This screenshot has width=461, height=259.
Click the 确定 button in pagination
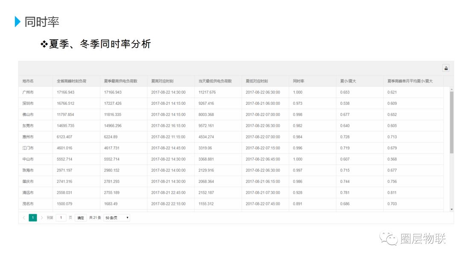click(81, 218)
